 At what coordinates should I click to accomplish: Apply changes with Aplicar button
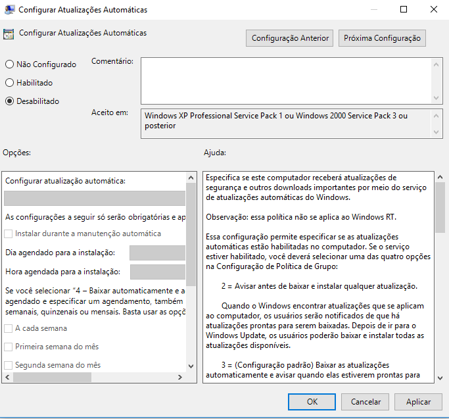418,402
